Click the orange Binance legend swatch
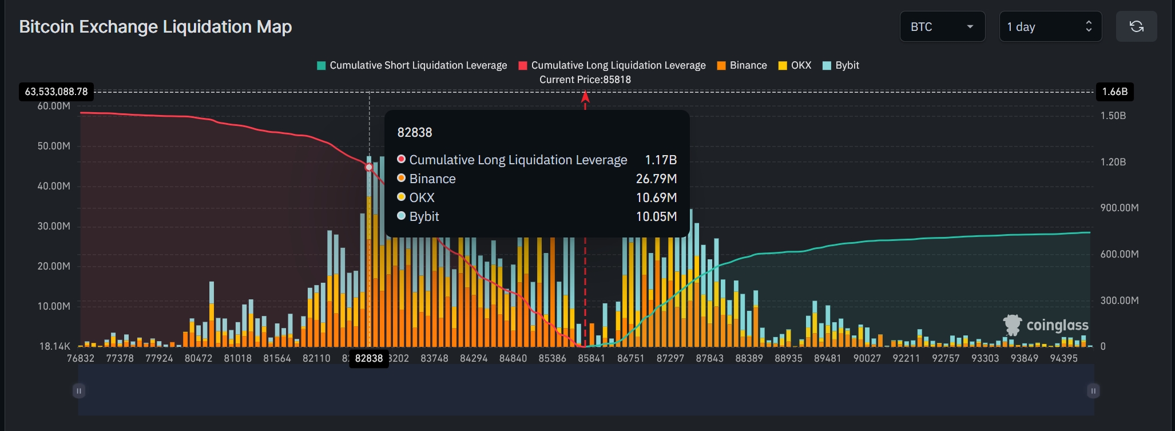This screenshot has width=1175, height=431. coord(721,65)
